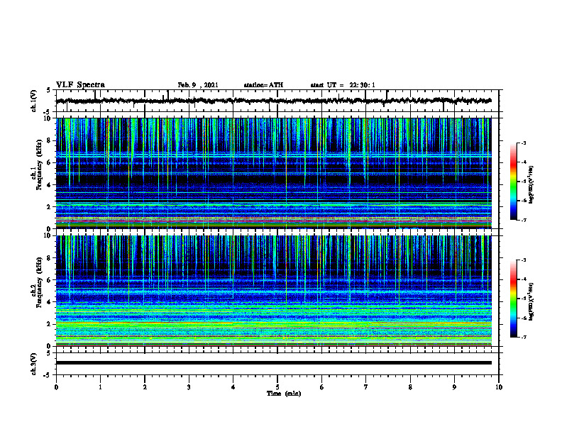The height and width of the screenshot is (434, 562).
Task: Click the ch.1 spectrogram color scale bar
Action: click(513, 182)
